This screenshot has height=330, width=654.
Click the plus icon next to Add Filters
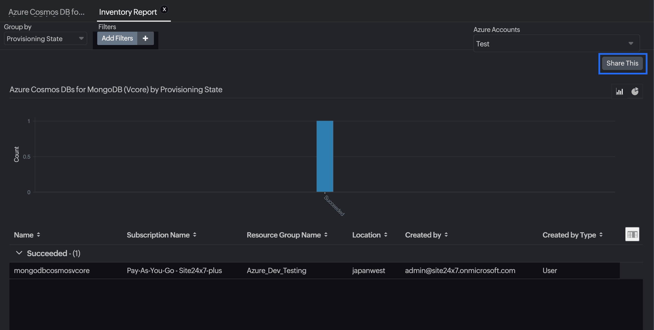tap(145, 38)
